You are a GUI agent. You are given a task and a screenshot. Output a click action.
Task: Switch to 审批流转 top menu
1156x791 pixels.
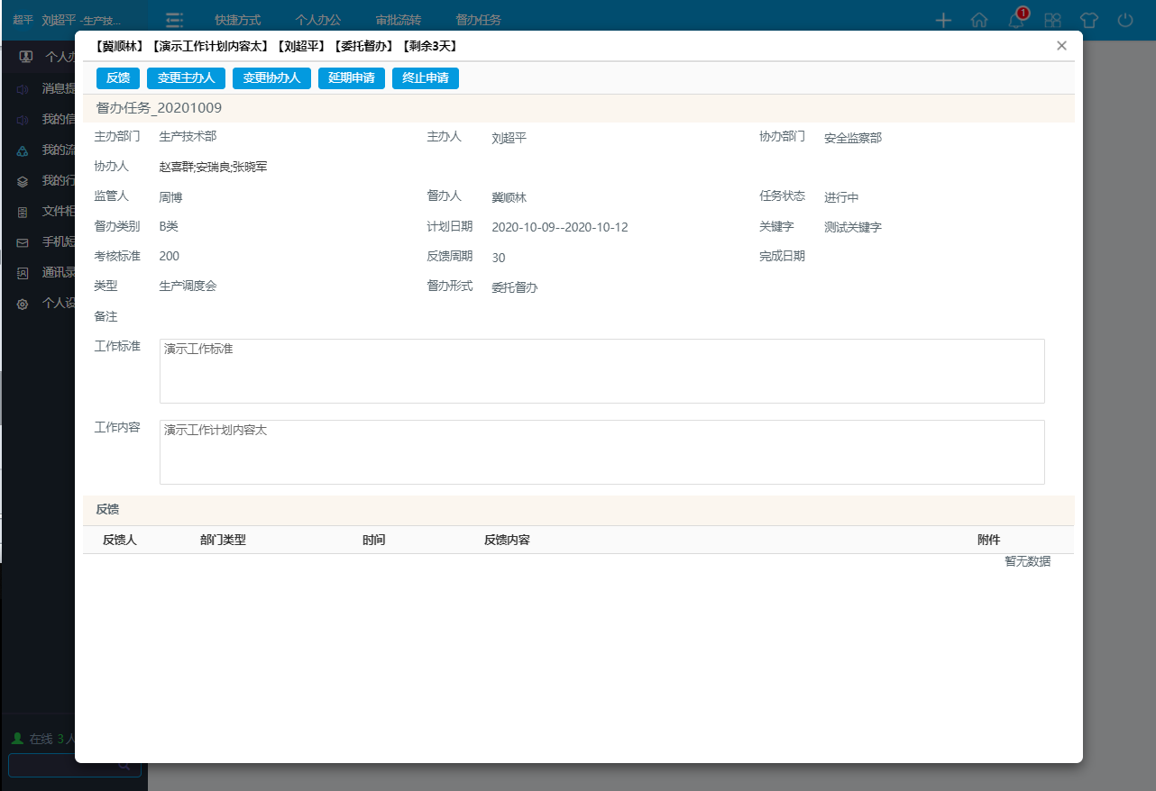[399, 20]
